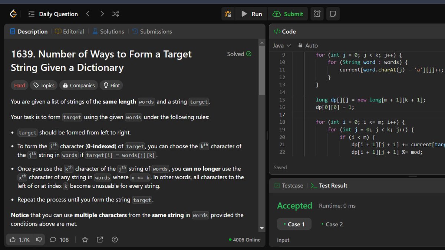
Task: Reveal the Hint
Action: (111, 86)
